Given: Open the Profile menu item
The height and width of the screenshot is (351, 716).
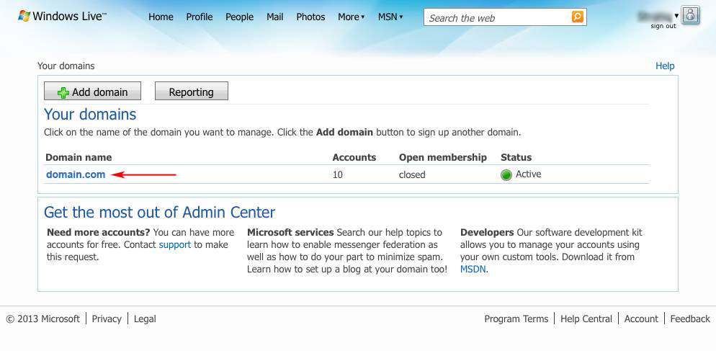Looking at the screenshot, I should pyautogui.click(x=200, y=17).
